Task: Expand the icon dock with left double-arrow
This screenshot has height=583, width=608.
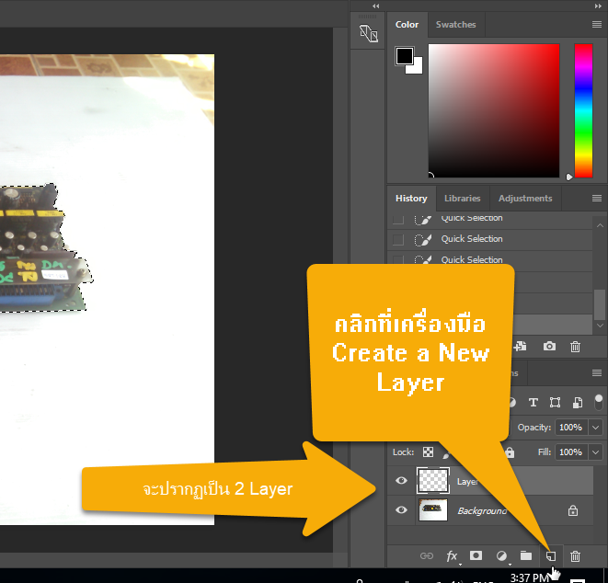Action: [x=375, y=6]
